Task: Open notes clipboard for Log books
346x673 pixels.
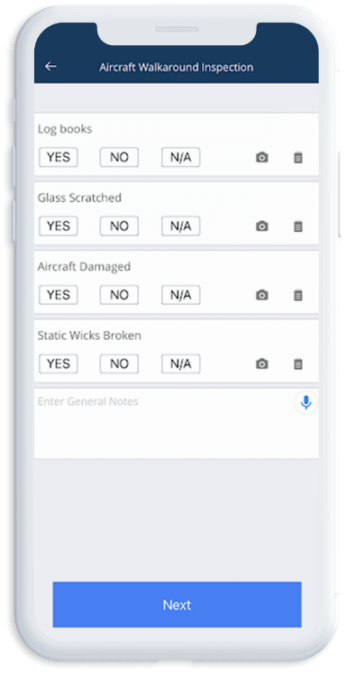Action: click(x=298, y=158)
